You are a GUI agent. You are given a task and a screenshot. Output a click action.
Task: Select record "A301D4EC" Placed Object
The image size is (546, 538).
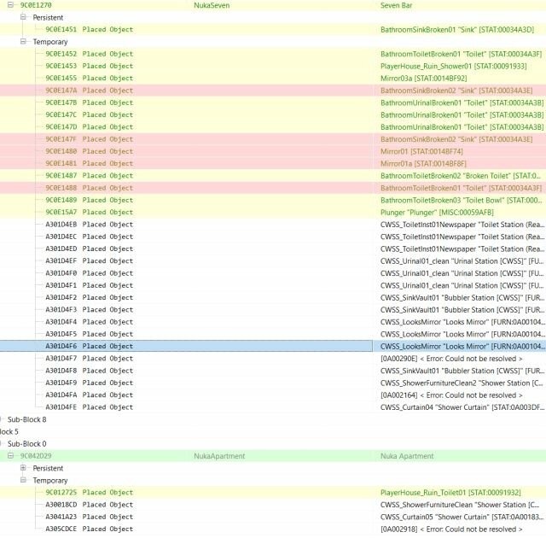[89, 237]
